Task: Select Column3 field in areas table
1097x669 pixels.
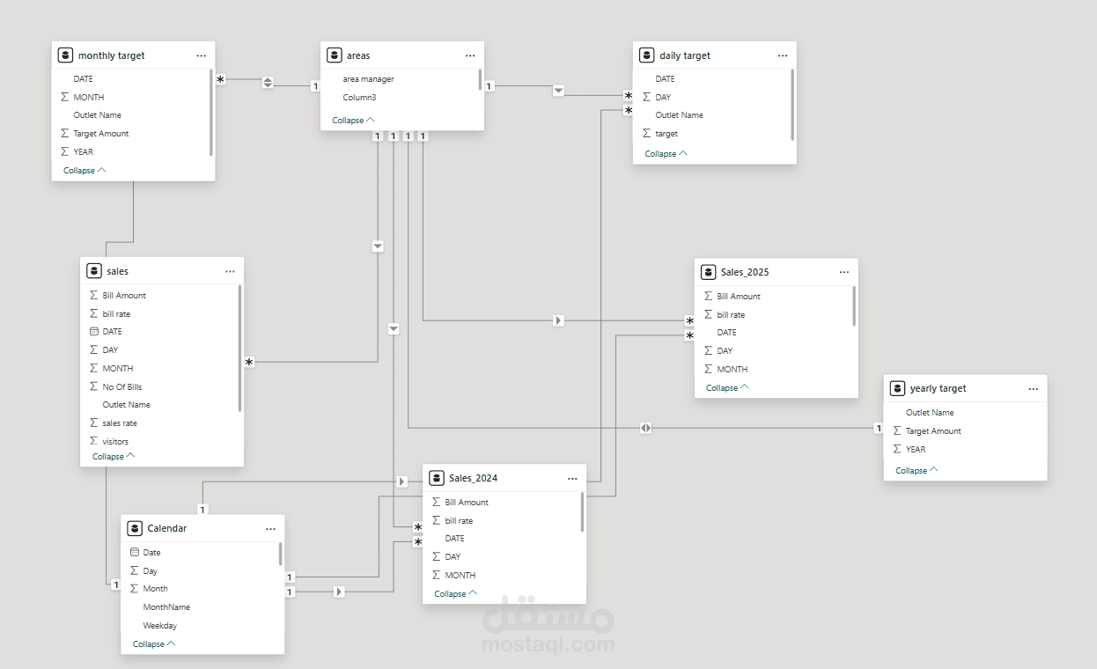Action: tap(359, 98)
